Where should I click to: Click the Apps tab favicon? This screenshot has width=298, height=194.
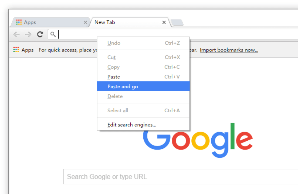click(x=19, y=22)
